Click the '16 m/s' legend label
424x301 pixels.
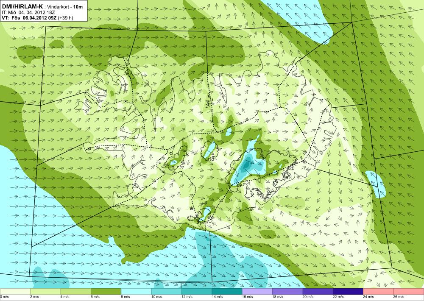point(248,297)
